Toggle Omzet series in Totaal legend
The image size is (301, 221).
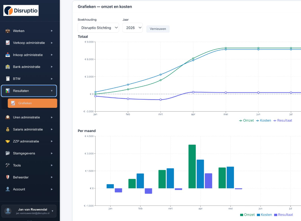[x=246, y=120]
